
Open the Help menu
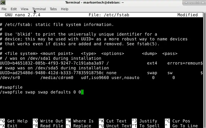(65, 9)
